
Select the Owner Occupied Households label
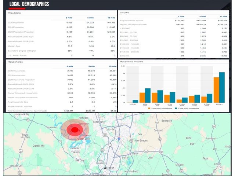tap(22, 93)
